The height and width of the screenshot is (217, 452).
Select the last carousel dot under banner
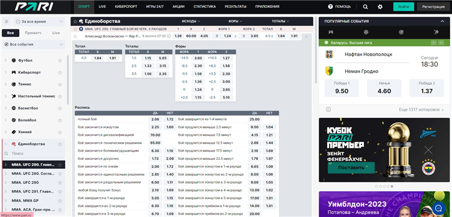392,186
